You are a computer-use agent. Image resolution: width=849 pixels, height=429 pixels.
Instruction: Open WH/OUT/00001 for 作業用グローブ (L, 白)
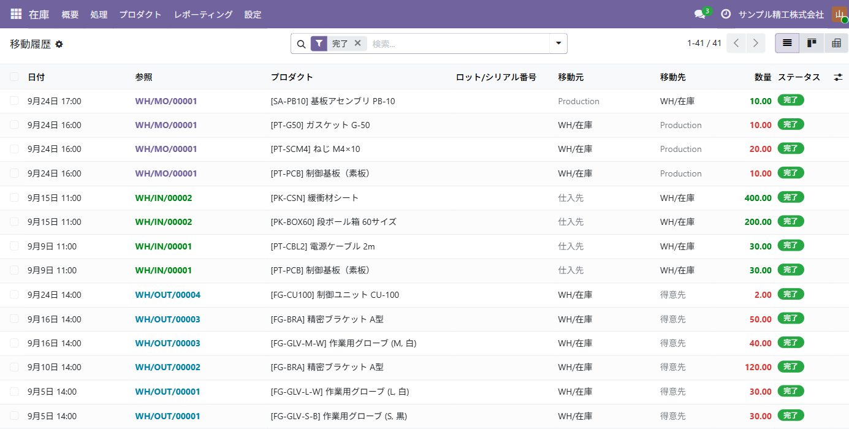(x=168, y=392)
